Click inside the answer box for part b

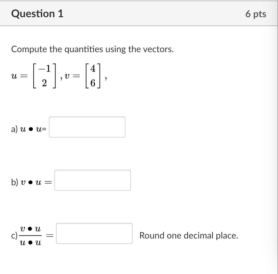[93, 180]
